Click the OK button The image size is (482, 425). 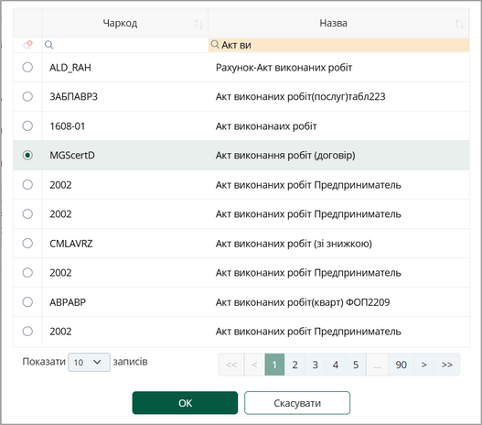[185, 403]
